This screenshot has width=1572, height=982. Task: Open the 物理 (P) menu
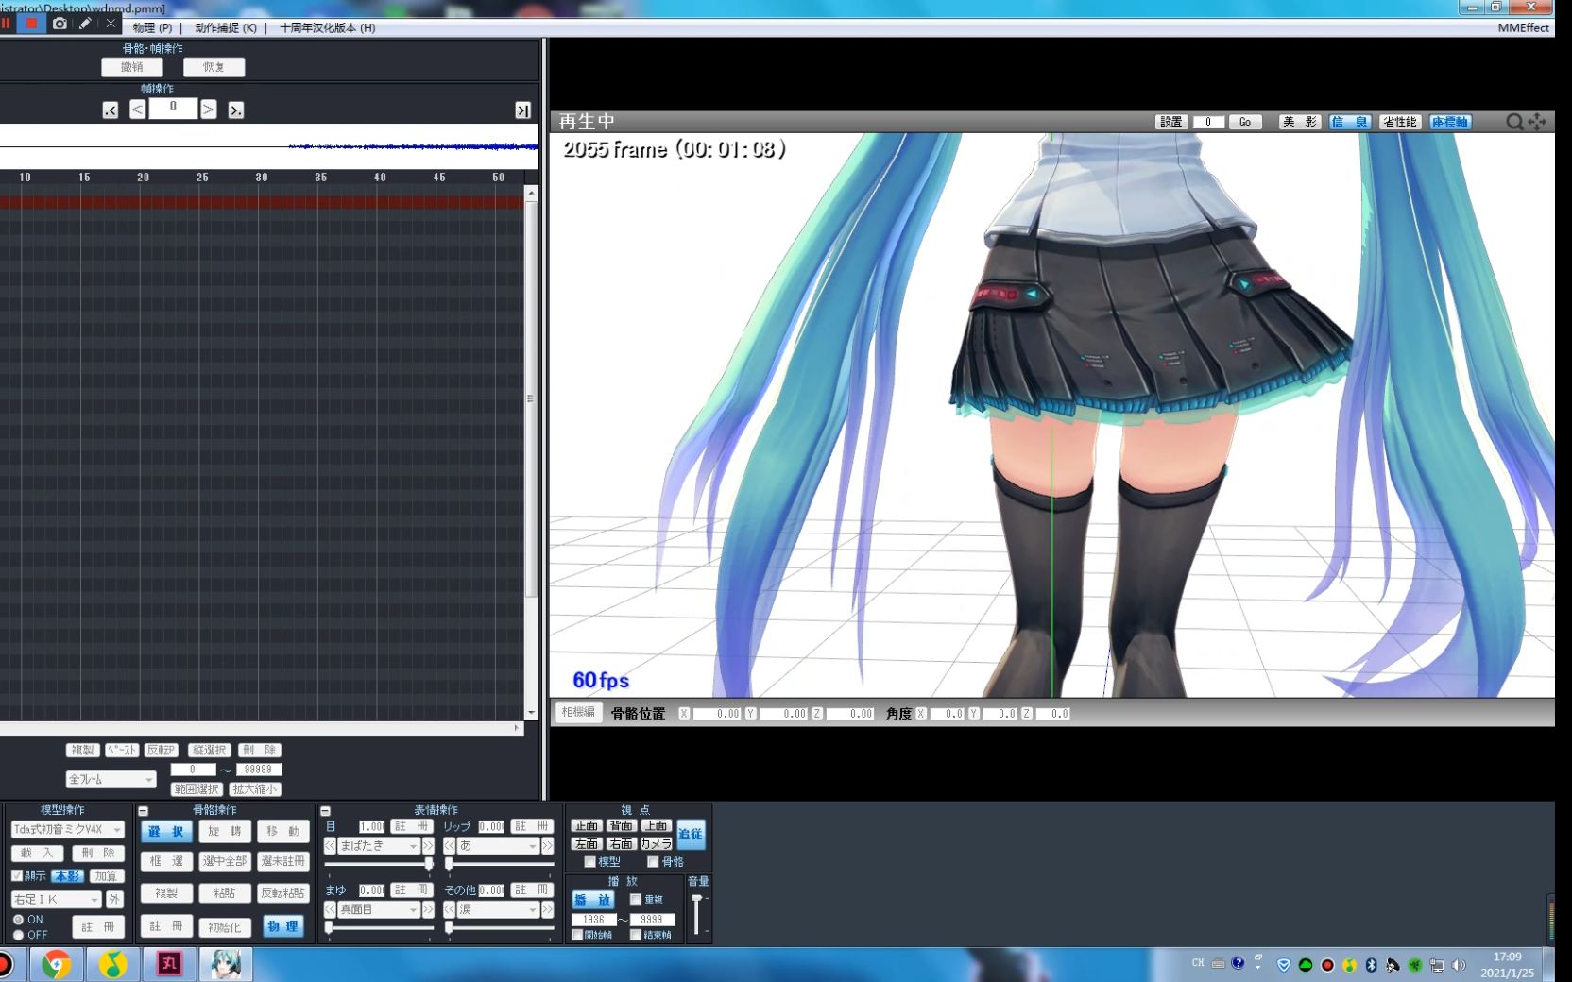(152, 28)
